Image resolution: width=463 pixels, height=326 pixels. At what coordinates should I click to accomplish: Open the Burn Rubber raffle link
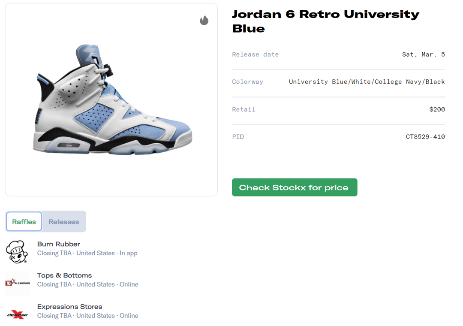(59, 244)
